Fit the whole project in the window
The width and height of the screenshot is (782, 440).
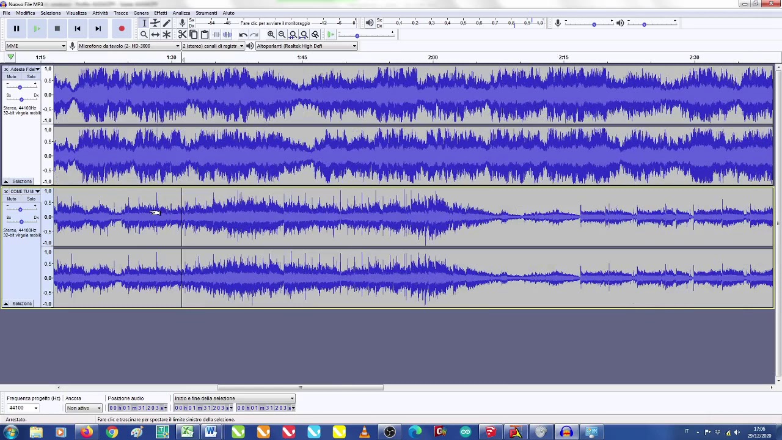304,35
